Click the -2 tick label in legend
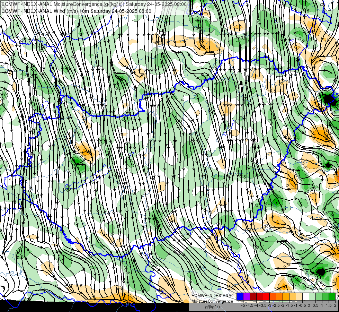The width and height of the screenshot is (339, 312). pyautogui.click(x=283, y=305)
